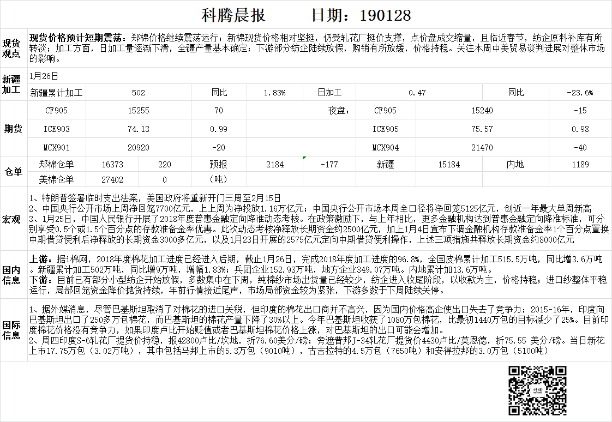Select the 美棉仓单 cell
The image size is (612, 422).
56,179
